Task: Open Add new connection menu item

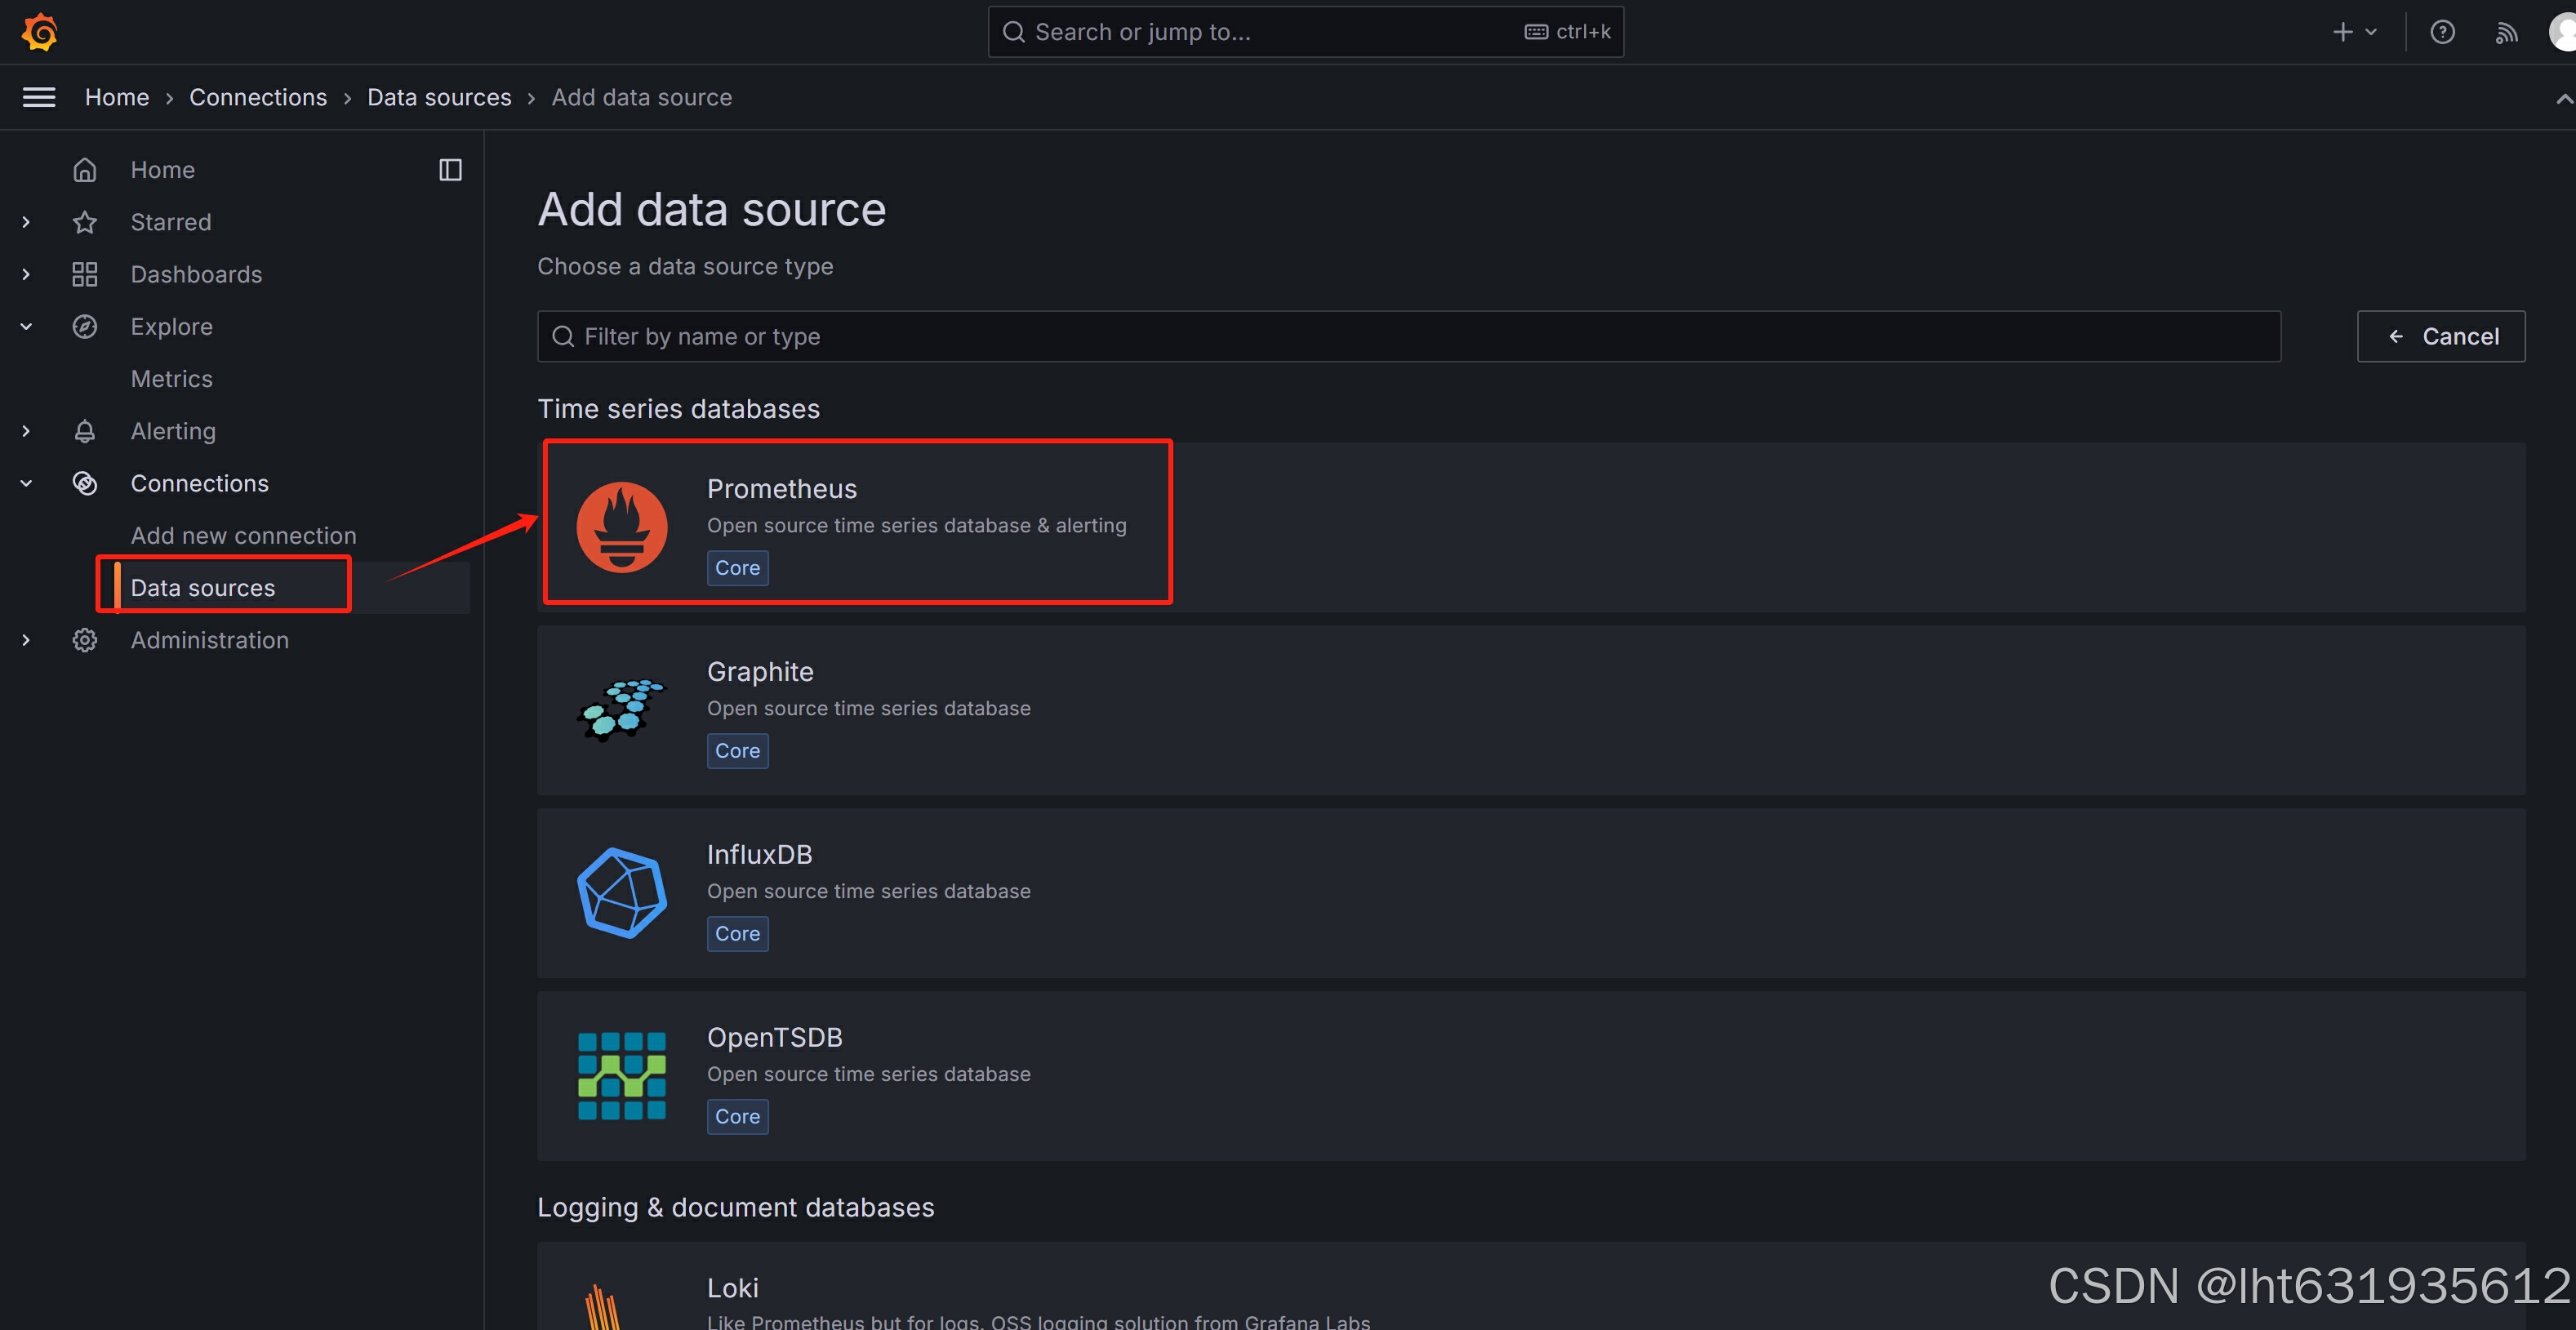Action: click(x=243, y=536)
